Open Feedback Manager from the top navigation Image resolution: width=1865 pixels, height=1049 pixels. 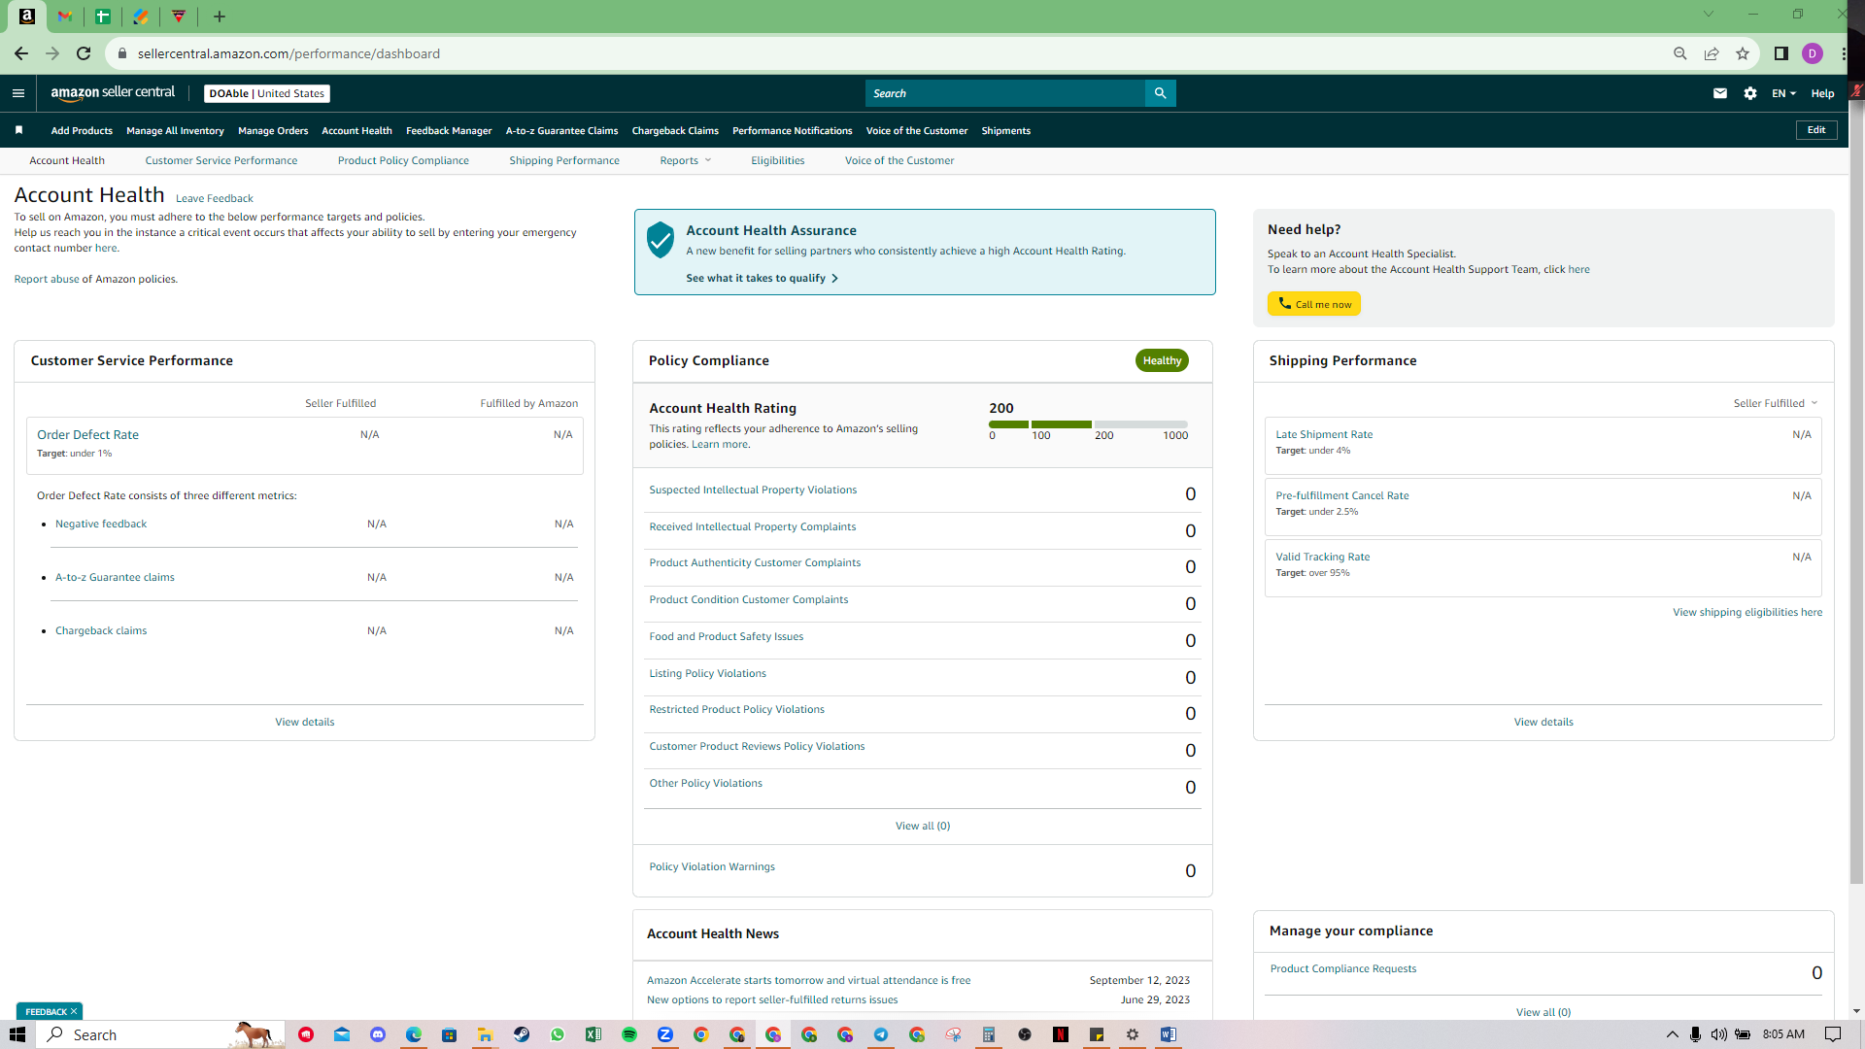point(449,130)
